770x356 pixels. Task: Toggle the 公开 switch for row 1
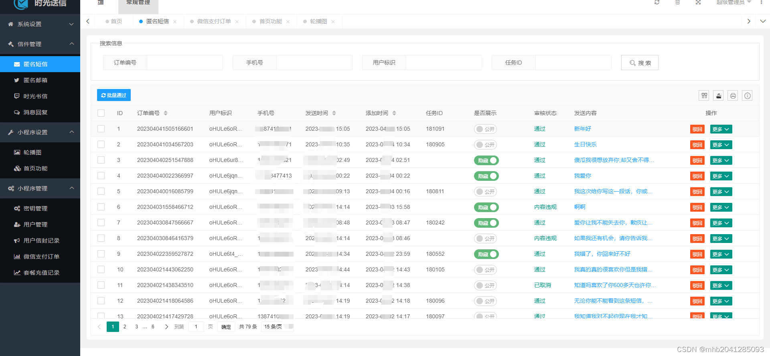coord(486,129)
